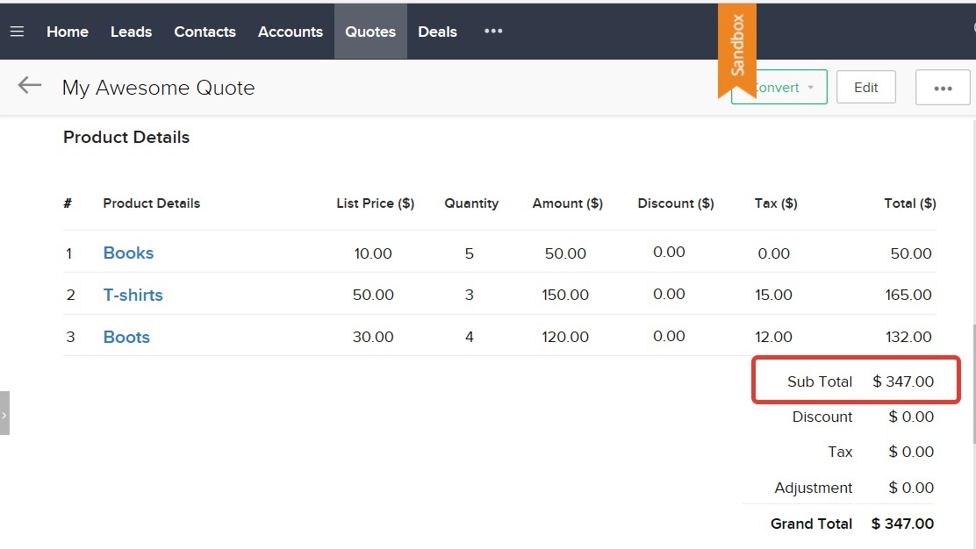Click the vertical scrollbar on the right edge
976x549 pixels.
973,384
